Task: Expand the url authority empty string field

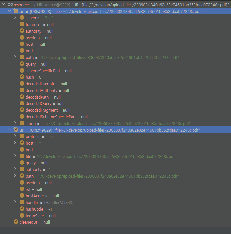Action: tap(15, 169)
